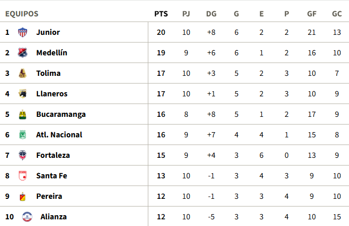349x226 pixels.
Task: Select the PJ column header
Action: (186, 14)
